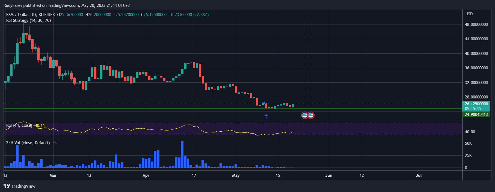Click the 48.00000000 price axis label

tap(476, 24)
